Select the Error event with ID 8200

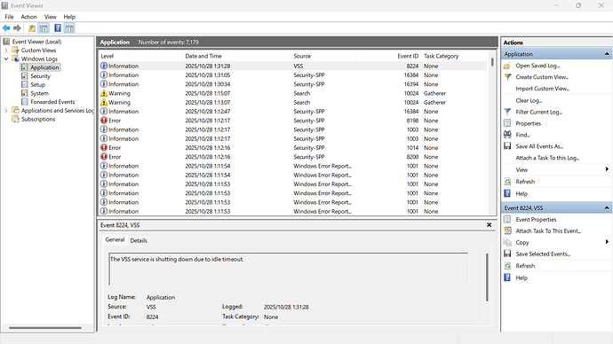(x=293, y=157)
